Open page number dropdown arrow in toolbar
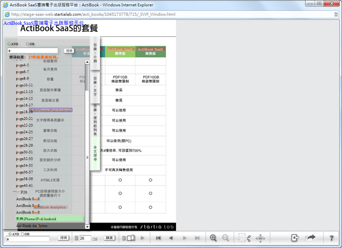This screenshot has height=248, width=342. click(76, 238)
